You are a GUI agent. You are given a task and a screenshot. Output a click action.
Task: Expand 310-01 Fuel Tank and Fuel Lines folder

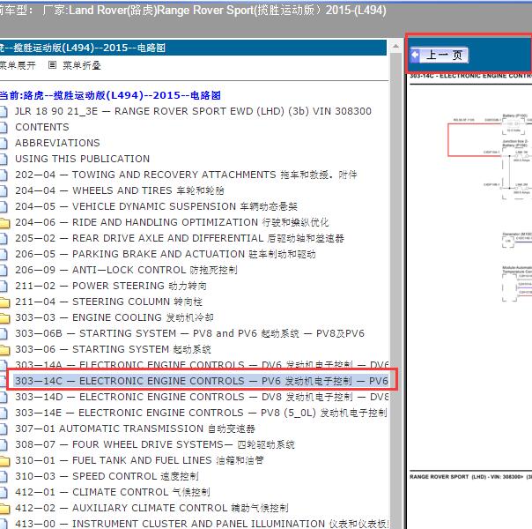tap(139, 460)
